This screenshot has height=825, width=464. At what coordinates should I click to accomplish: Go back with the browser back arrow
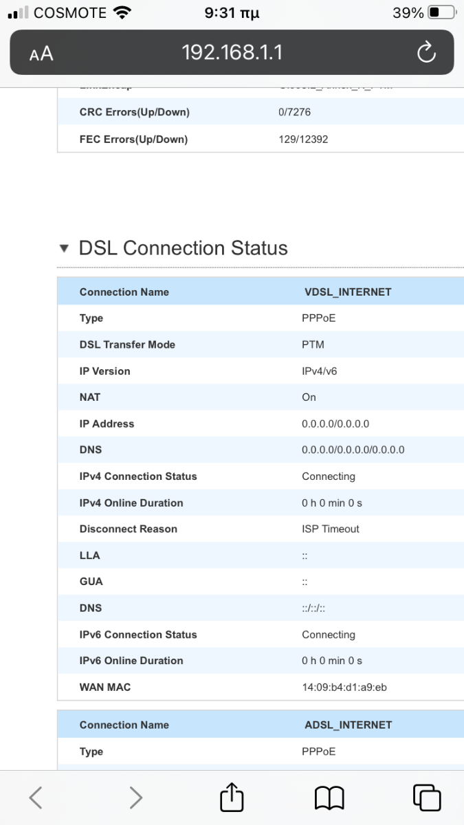[36, 797]
